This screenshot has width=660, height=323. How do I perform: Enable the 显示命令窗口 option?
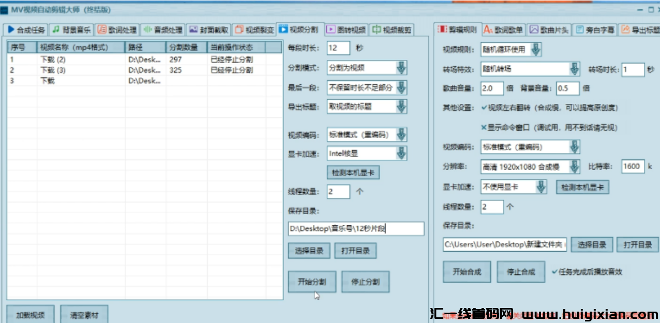coord(484,127)
